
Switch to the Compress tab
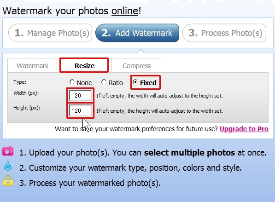pyautogui.click(x=136, y=65)
